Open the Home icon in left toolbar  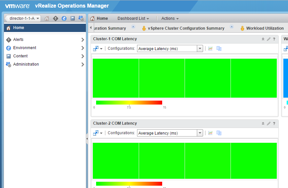47,18
